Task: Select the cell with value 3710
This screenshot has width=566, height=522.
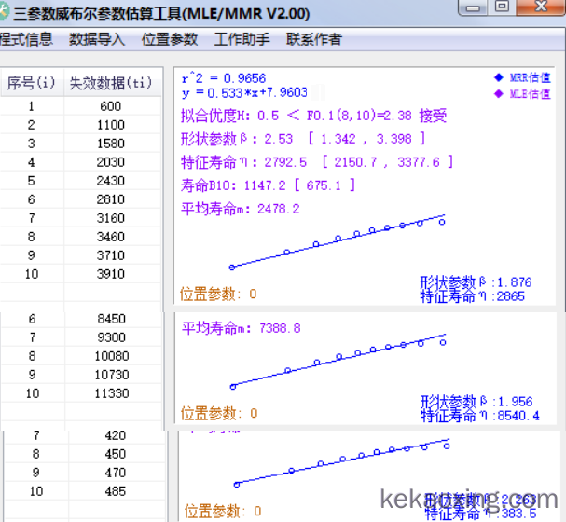Action: (x=111, y=255)
